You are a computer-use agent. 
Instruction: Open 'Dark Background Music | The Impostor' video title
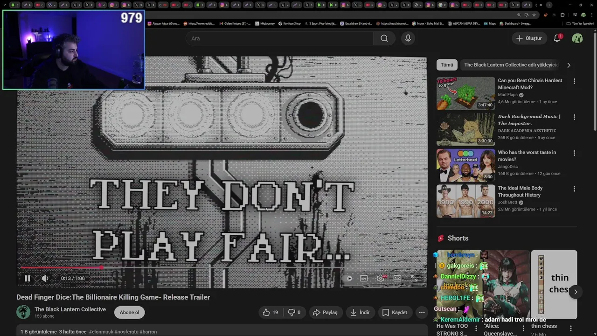(529, 120)
